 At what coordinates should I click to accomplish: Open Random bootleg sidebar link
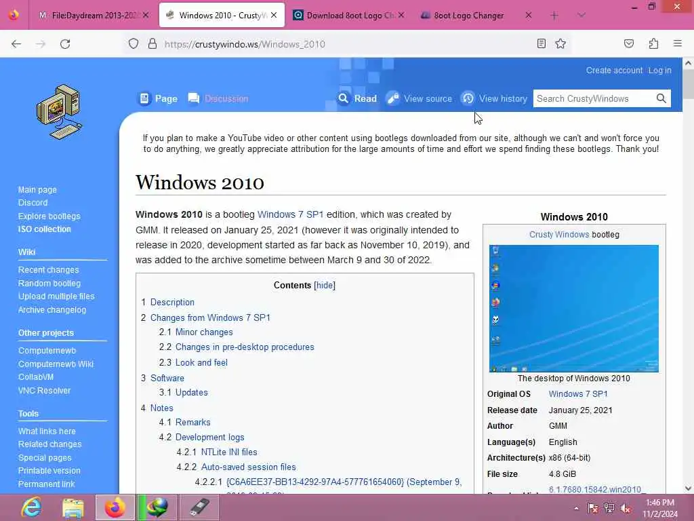coord(49,283)
